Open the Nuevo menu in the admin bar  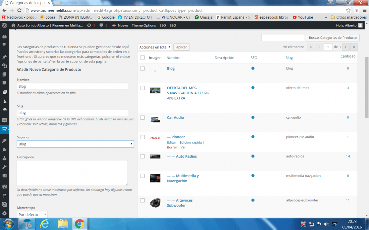(x=120, y=25)
